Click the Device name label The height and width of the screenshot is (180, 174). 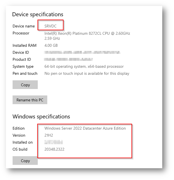pos(23,26)
